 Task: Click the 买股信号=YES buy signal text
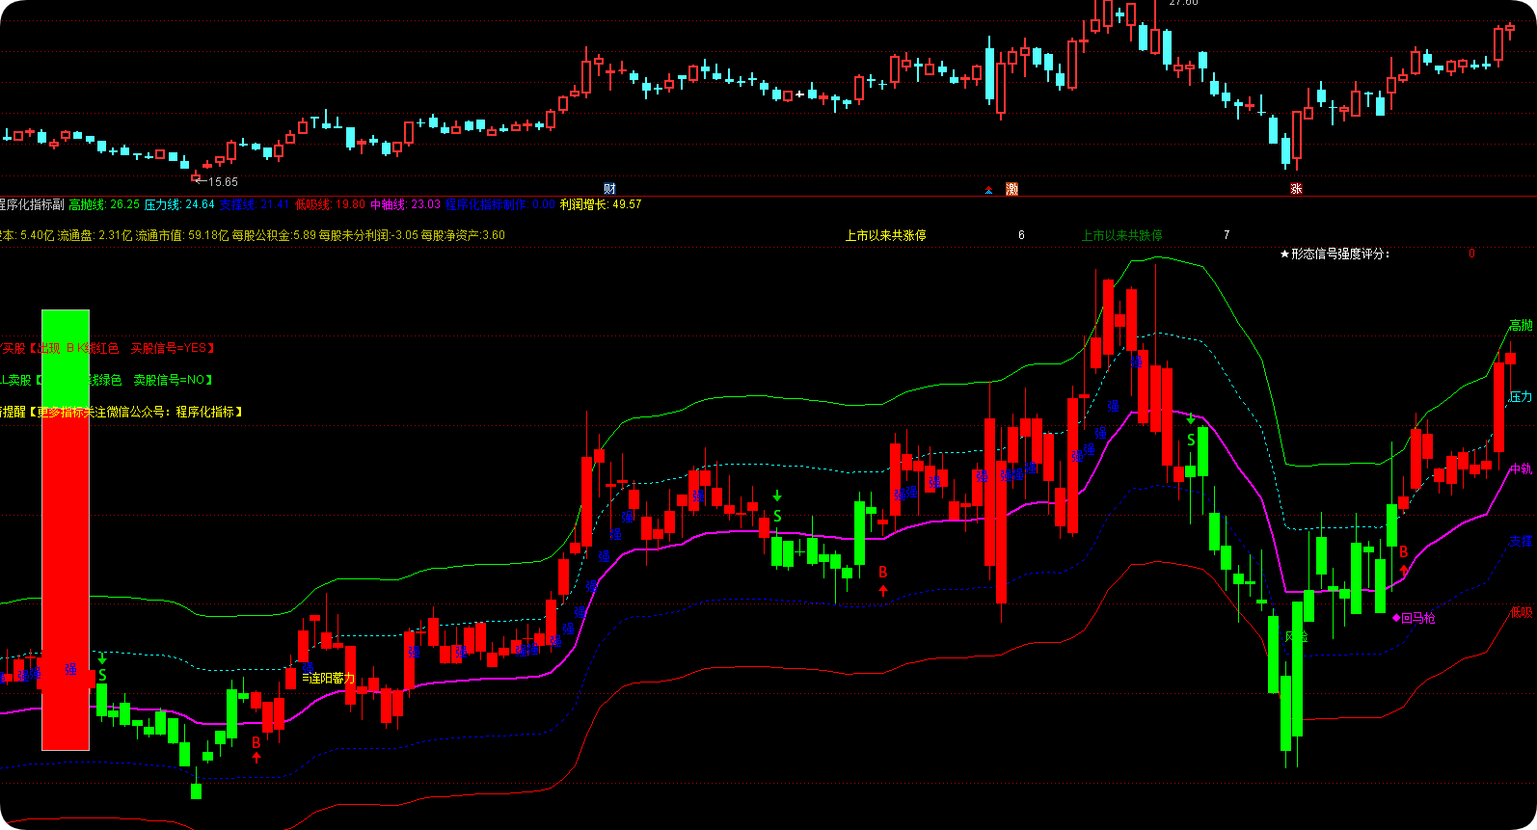point(169,348)
